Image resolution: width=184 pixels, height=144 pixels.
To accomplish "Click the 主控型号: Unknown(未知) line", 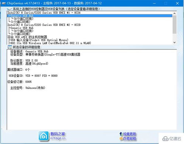I will point(28,88).
